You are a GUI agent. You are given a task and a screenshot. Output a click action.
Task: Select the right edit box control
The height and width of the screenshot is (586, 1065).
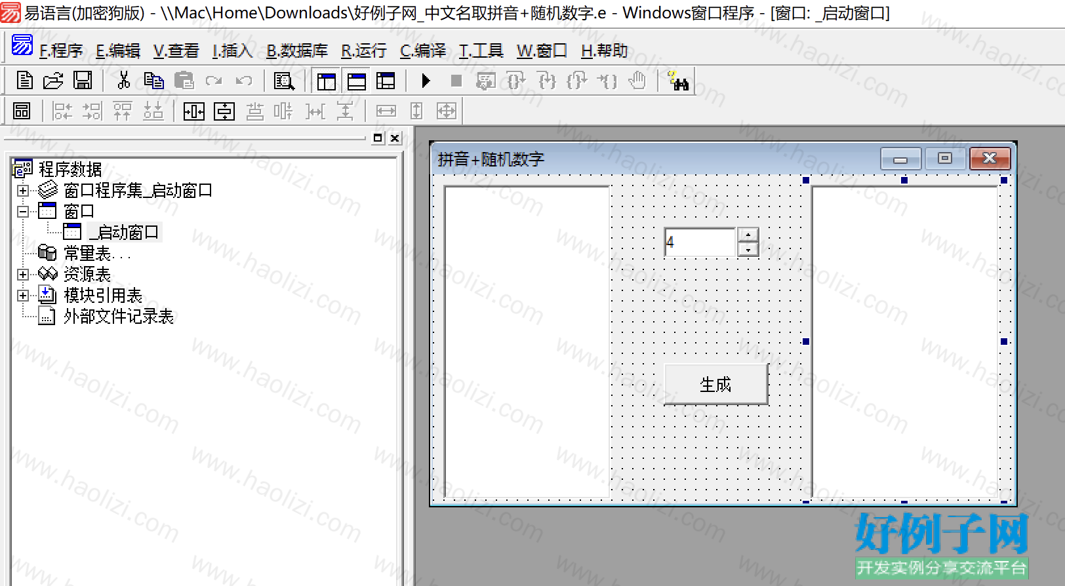pos(906,343)
